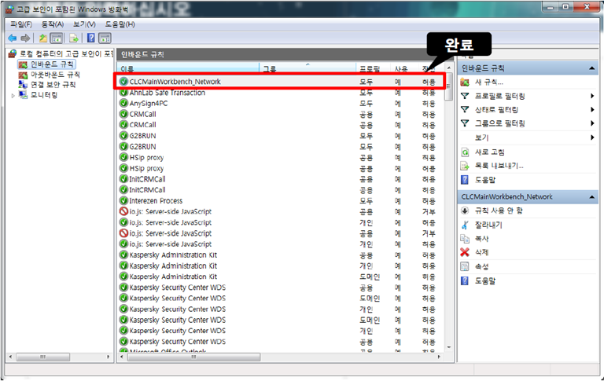
Task: Sort rules by the 그룹 column header
Action: [x=308, y=68]
